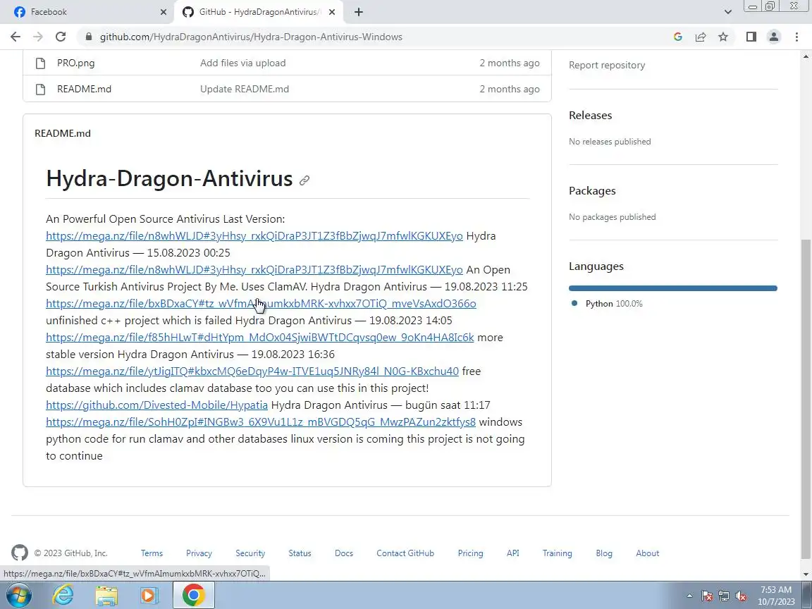The height and width of the screenshot is (609, 812).
Task: Open footer Docs link
Action: pos(344,553)
